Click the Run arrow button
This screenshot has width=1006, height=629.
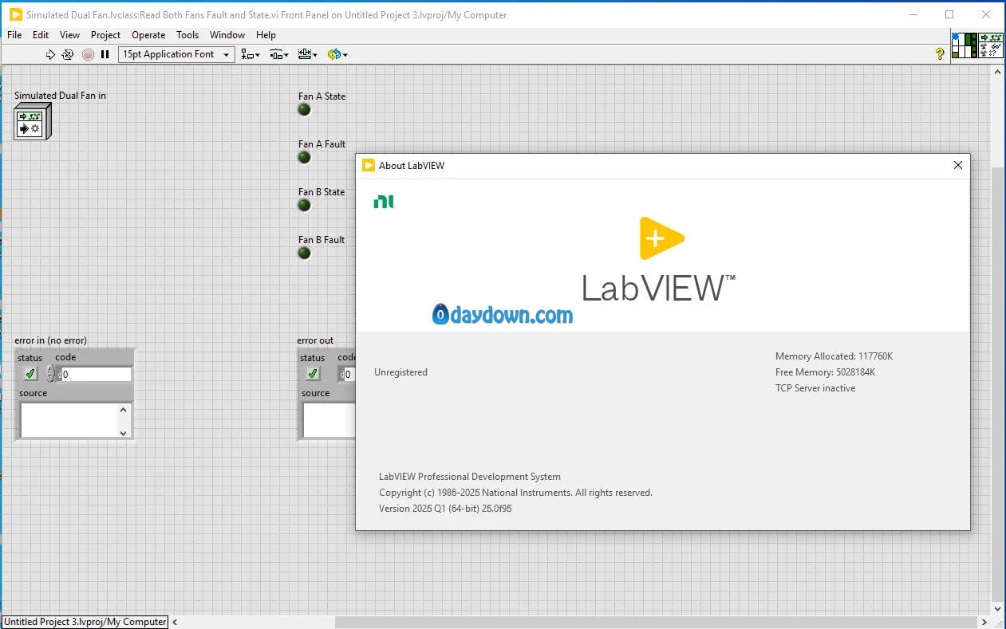click(50, 54)
